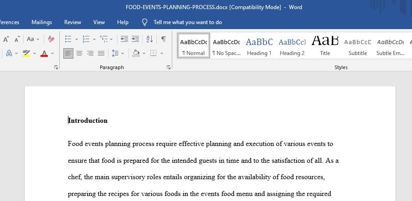Click the Bullets list icon
Viewport: 412px width, 201px height.
pos(68,39)
